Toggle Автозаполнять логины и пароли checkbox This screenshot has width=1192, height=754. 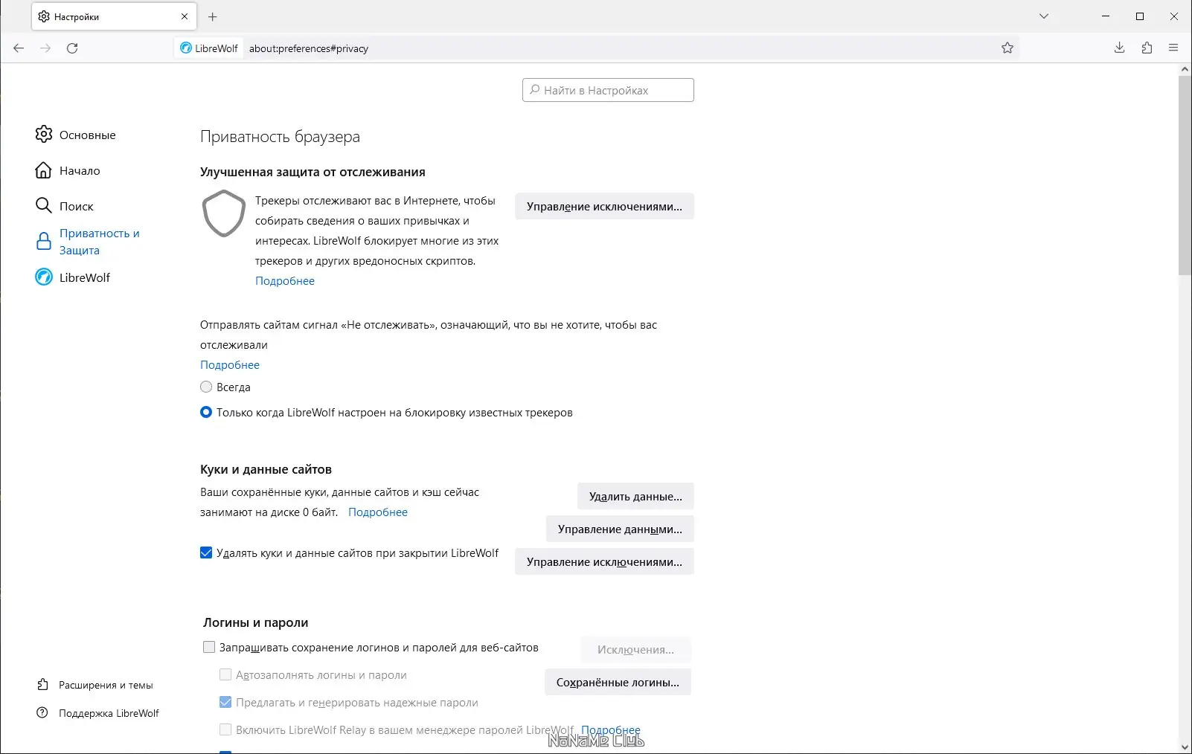[225, 674]
